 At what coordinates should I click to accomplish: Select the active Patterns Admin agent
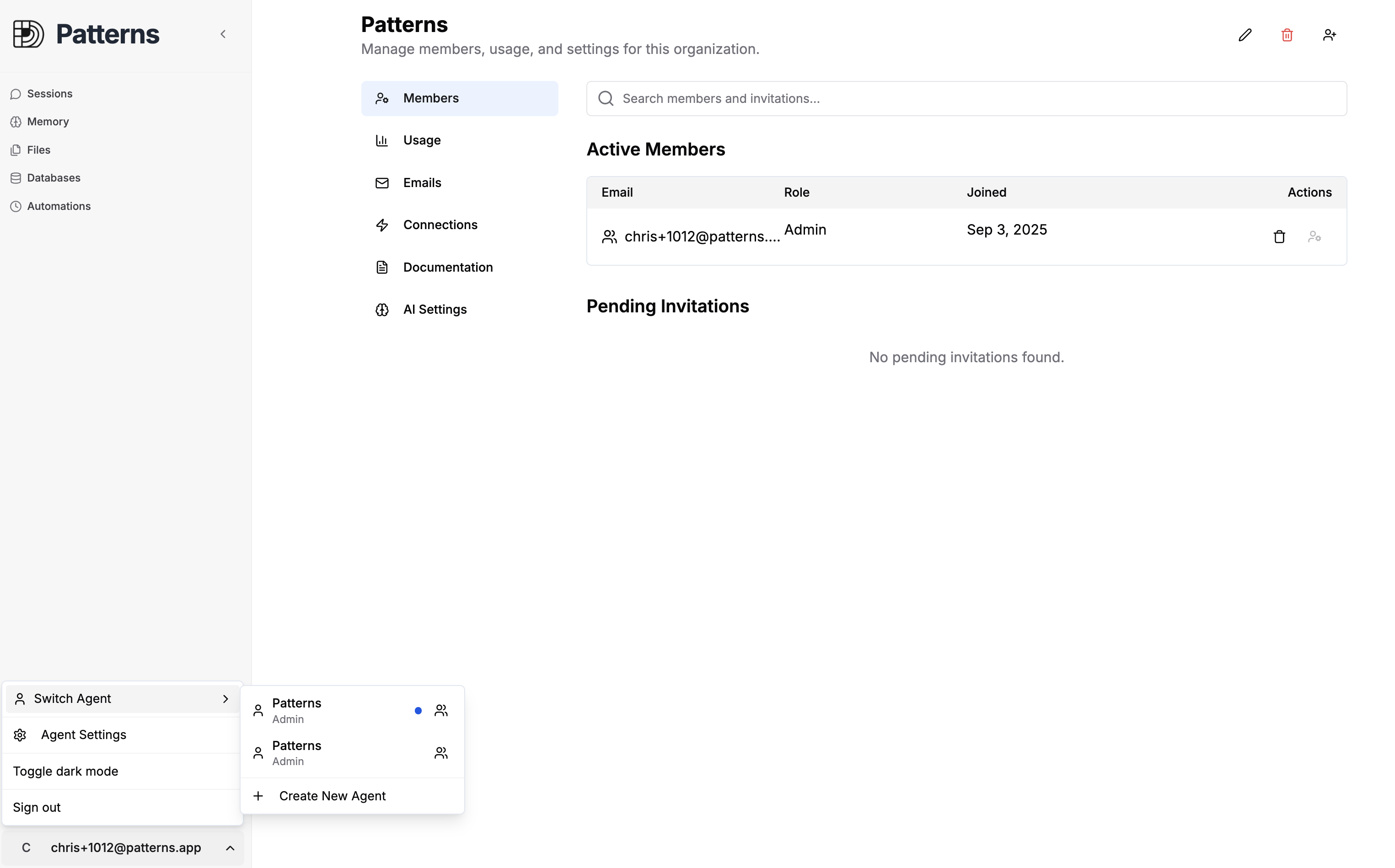point(322,710)
